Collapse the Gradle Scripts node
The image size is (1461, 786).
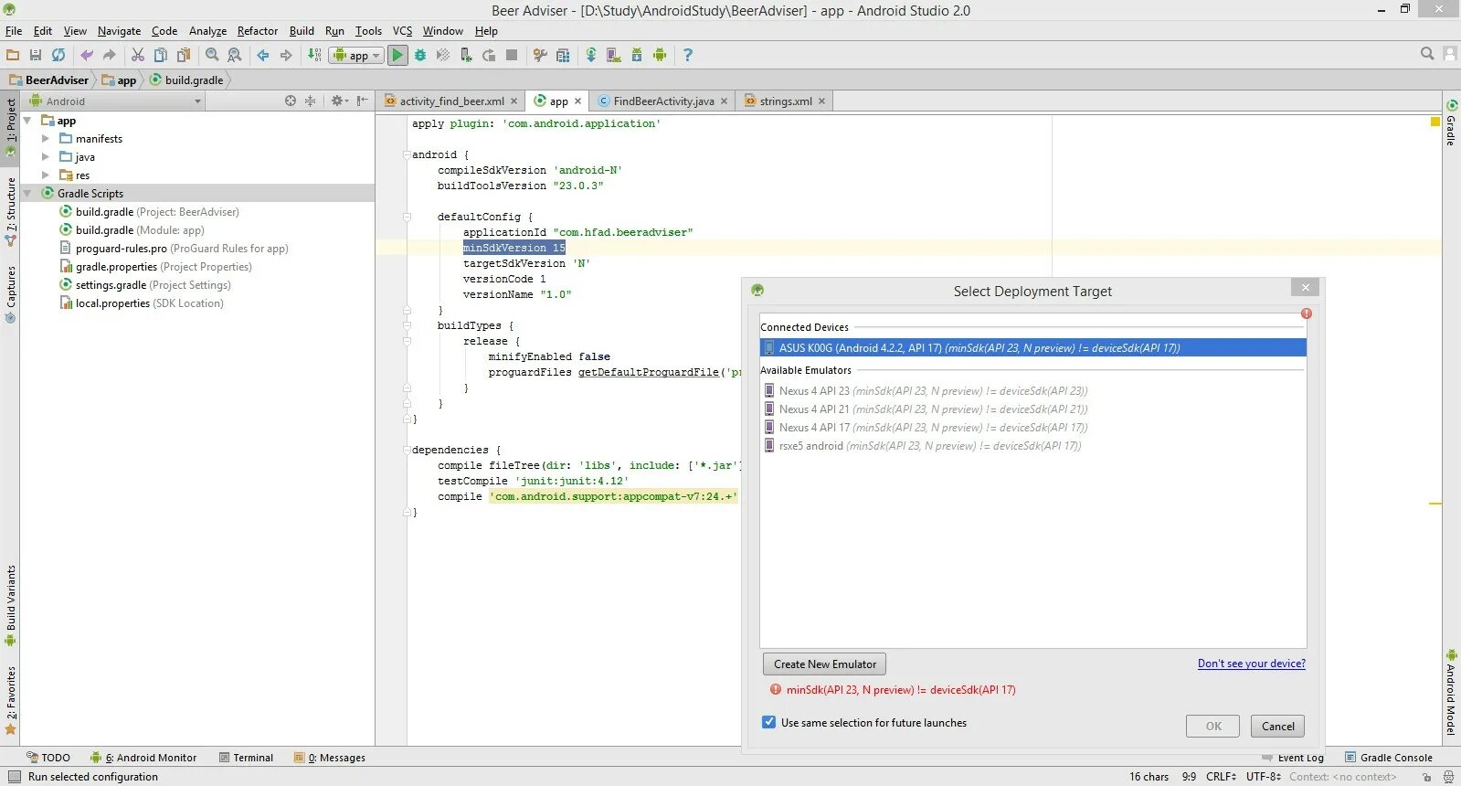[x=27, y=194]
